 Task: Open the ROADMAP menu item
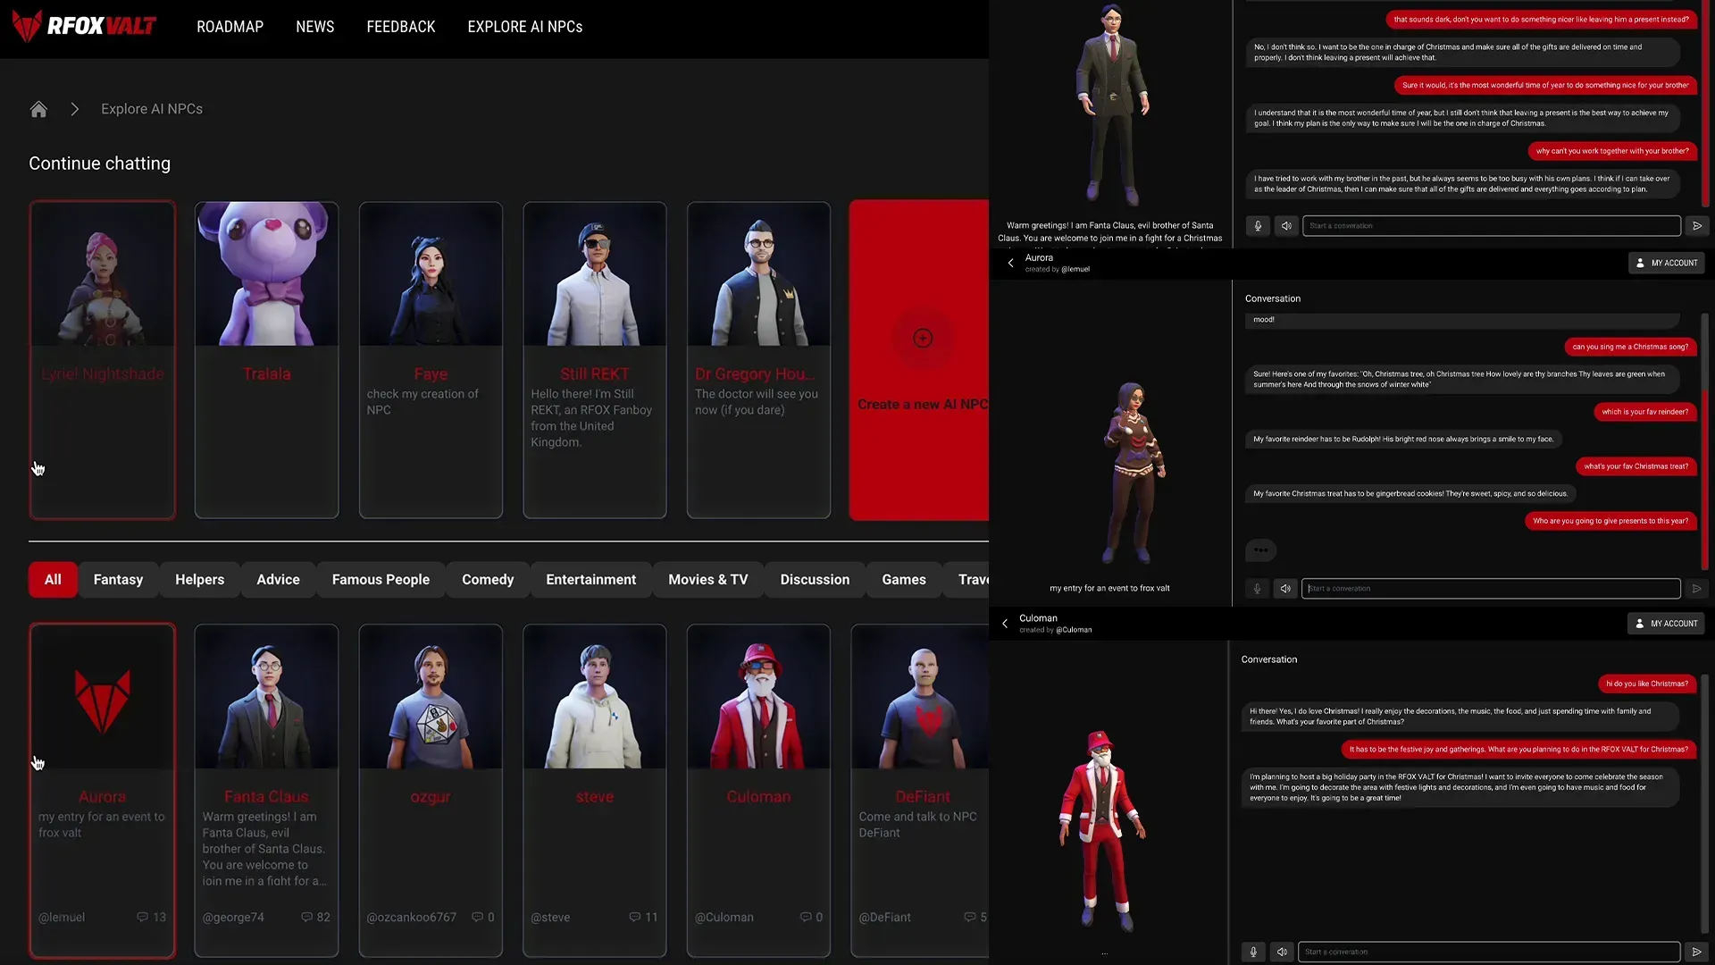point(230,27)
